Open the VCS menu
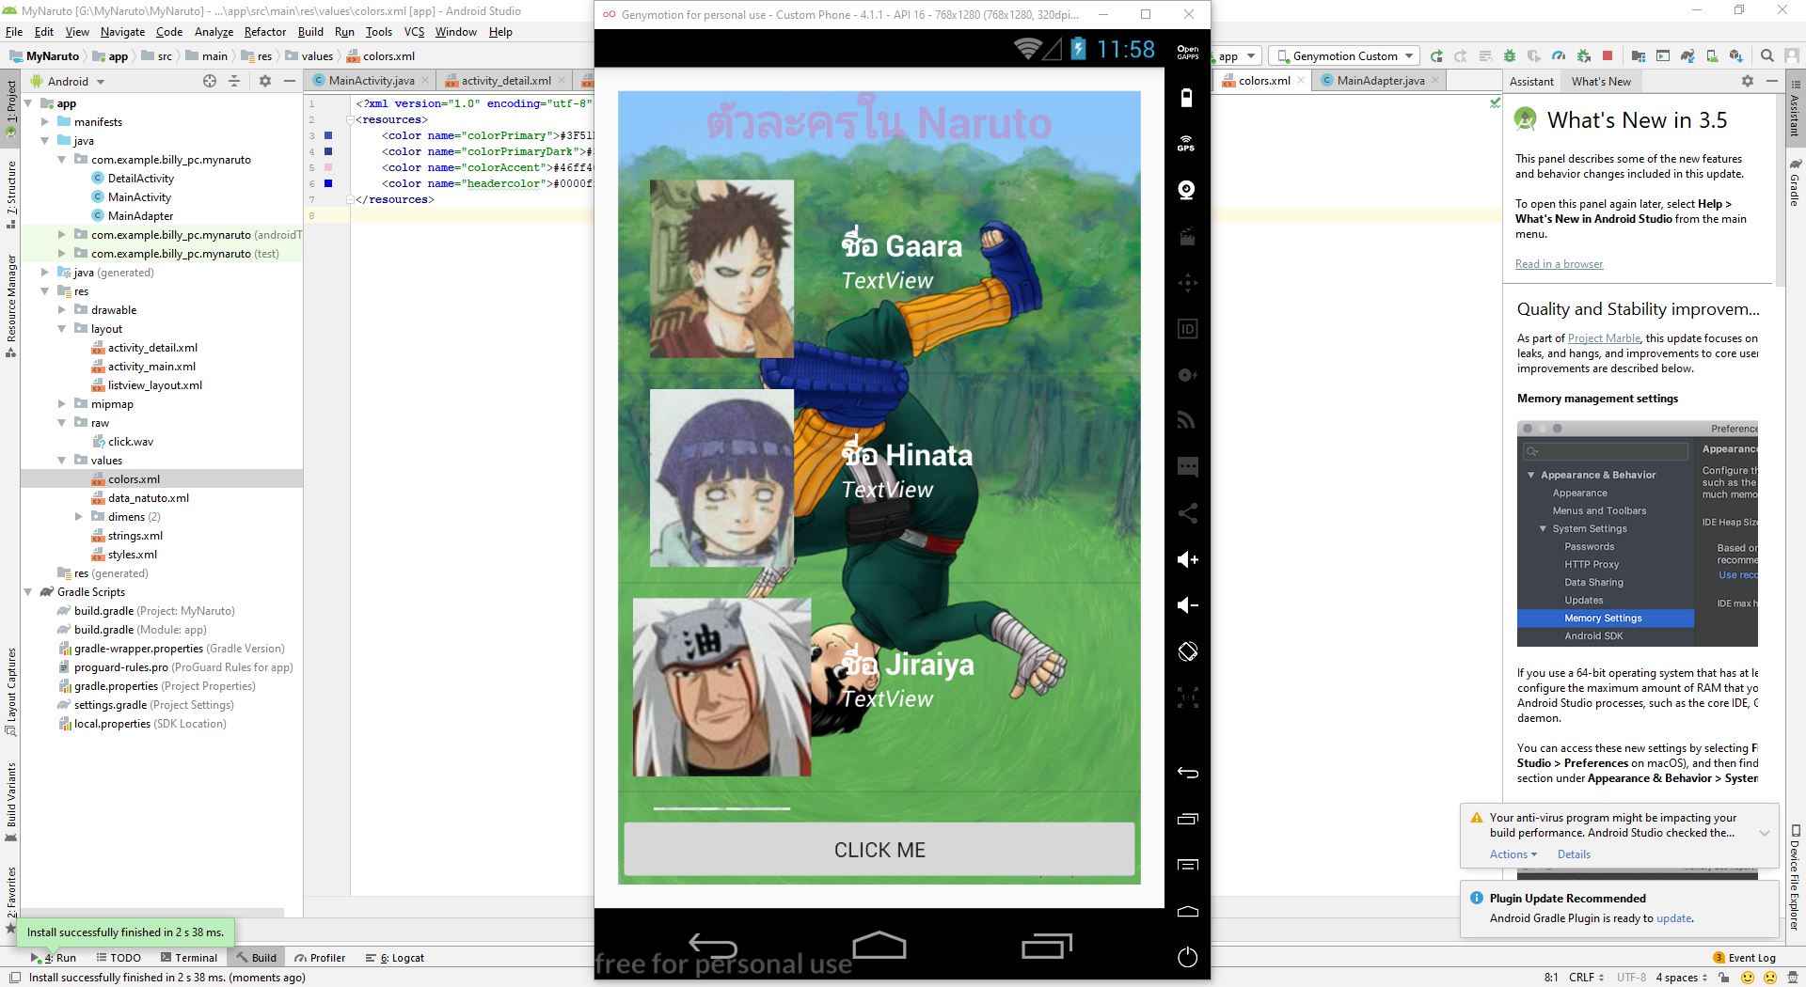Image resolution: width=1806 pixels, height=987 pixels. pos(414,31)
